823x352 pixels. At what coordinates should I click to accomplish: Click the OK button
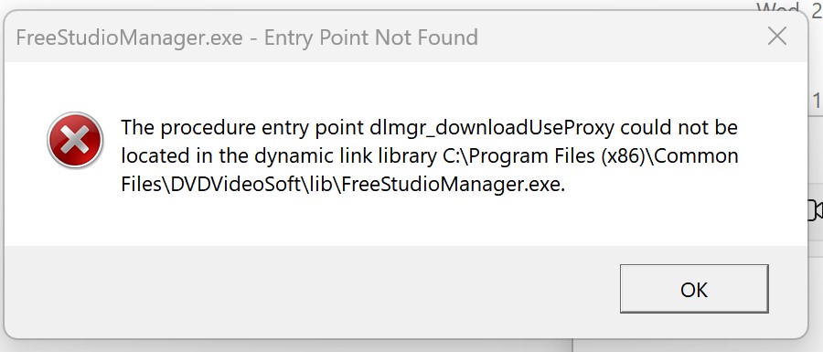coord(694,289)
